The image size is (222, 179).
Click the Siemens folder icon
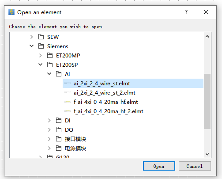41,46
